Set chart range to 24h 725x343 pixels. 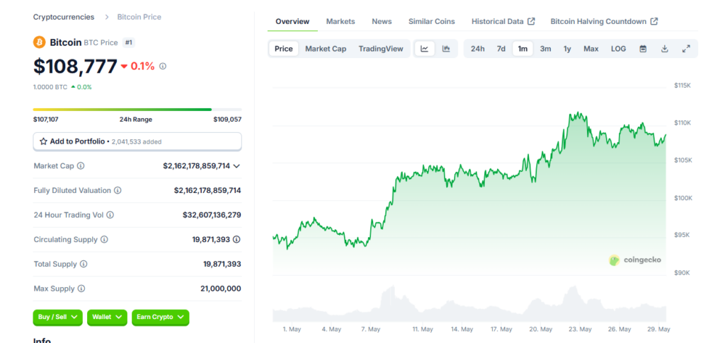[478, 49]
